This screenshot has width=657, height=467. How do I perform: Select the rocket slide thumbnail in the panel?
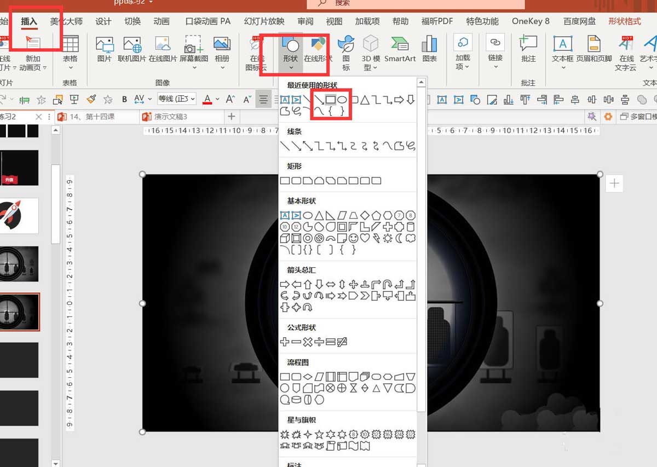click(x=19, y=215)
